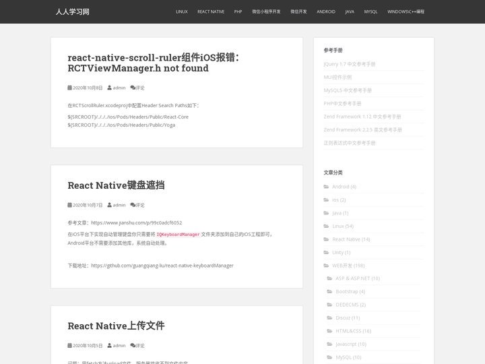Click admin author link in scroll-ruler post
This screenshot has width=485, height=364.
[x=119, y=88]
